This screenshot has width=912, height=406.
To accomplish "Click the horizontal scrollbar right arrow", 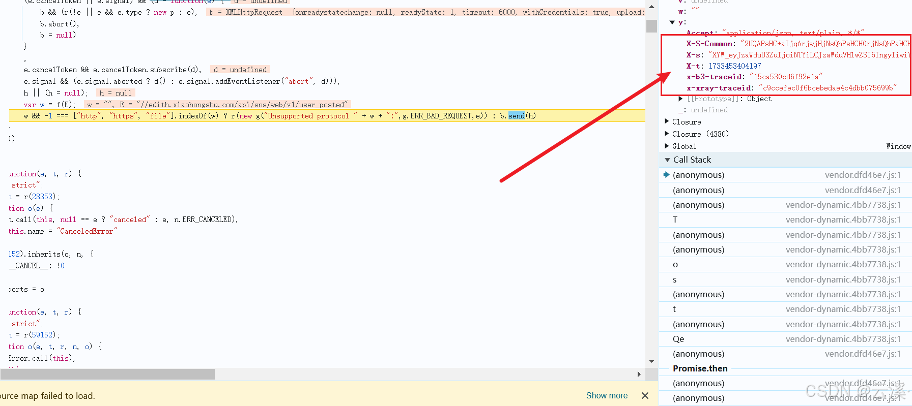I will click(x=639, y=374).
